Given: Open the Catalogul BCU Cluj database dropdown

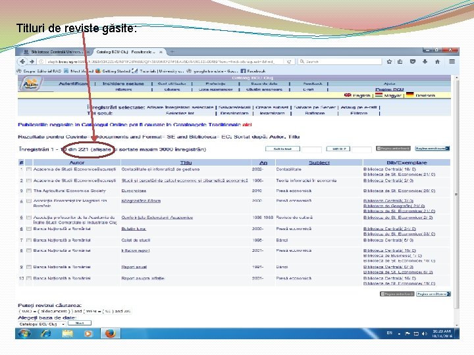Looking at the screenshot, I should point(42,324).
